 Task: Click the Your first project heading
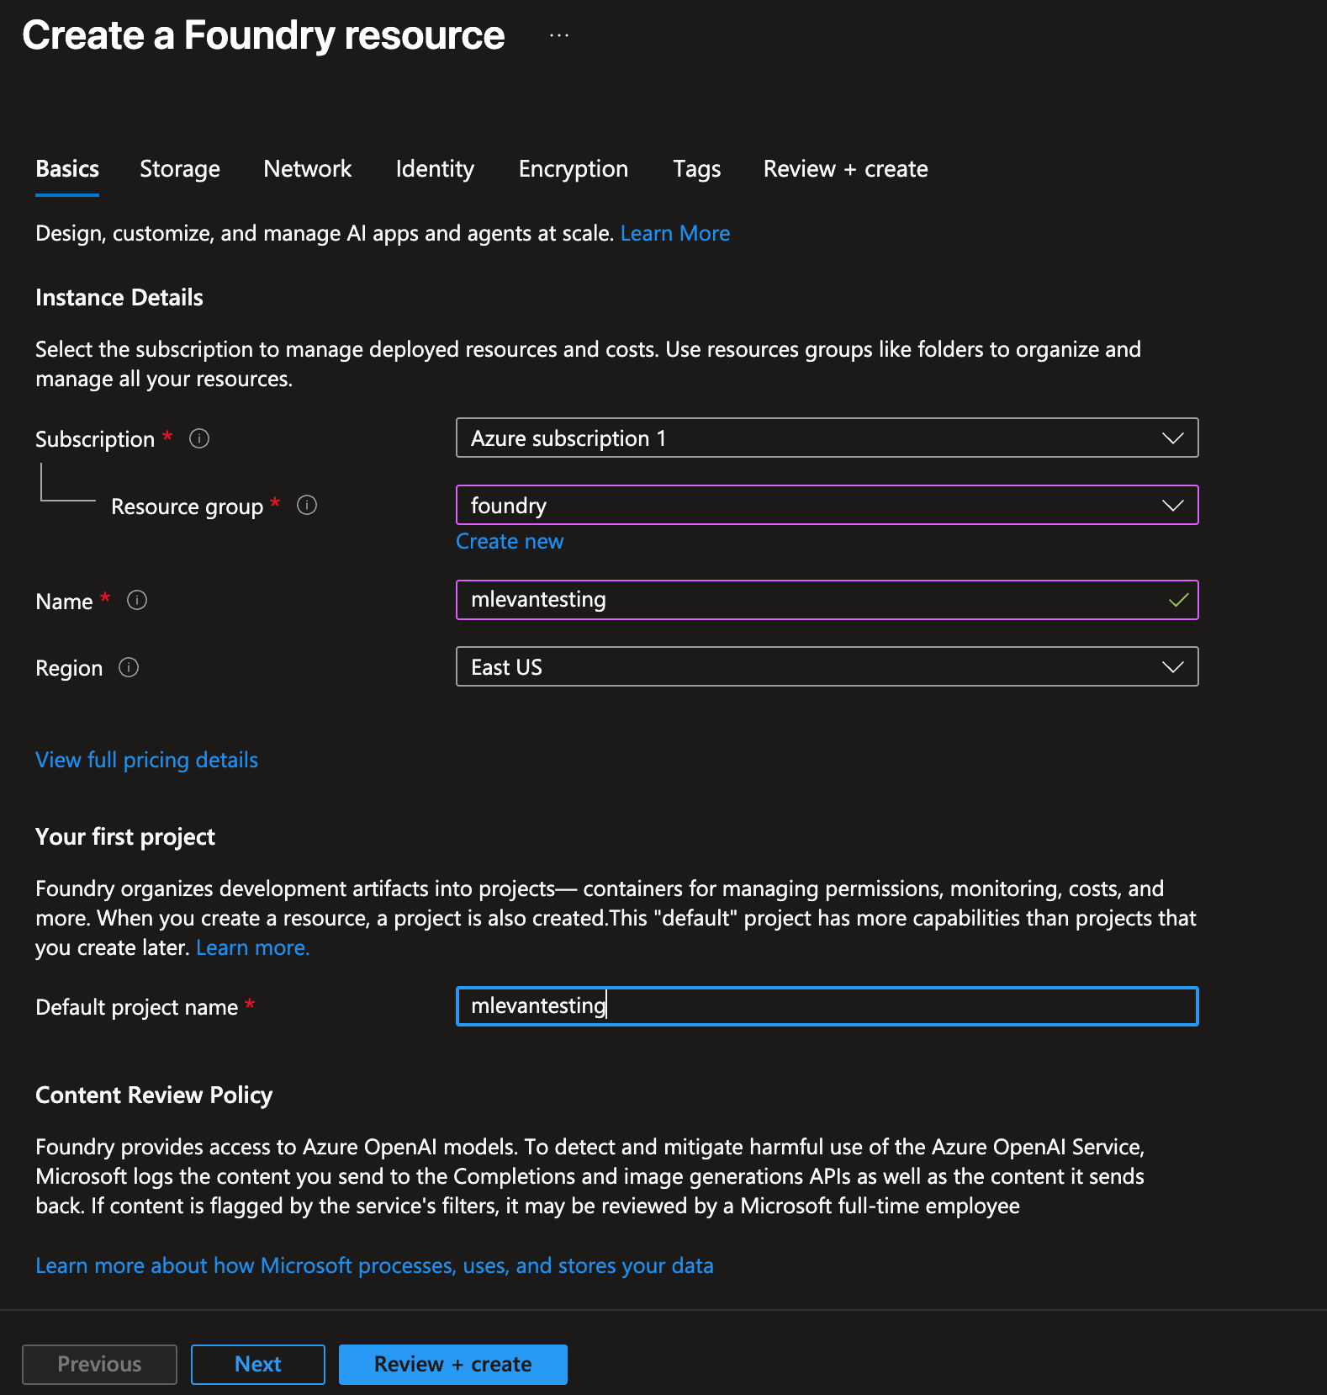125,837
